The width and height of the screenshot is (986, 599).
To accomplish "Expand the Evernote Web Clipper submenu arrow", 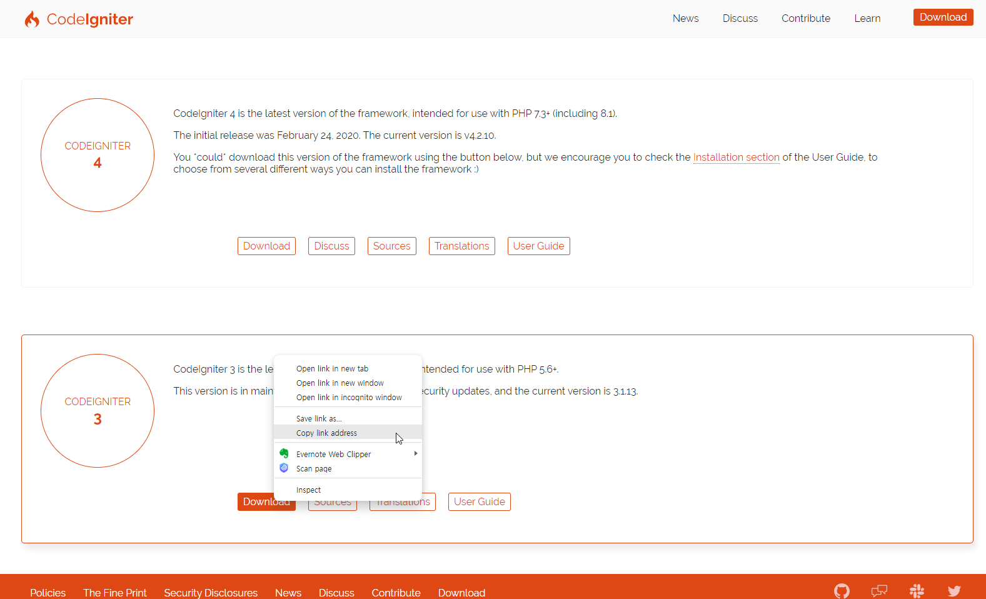I will coord(415,453).
